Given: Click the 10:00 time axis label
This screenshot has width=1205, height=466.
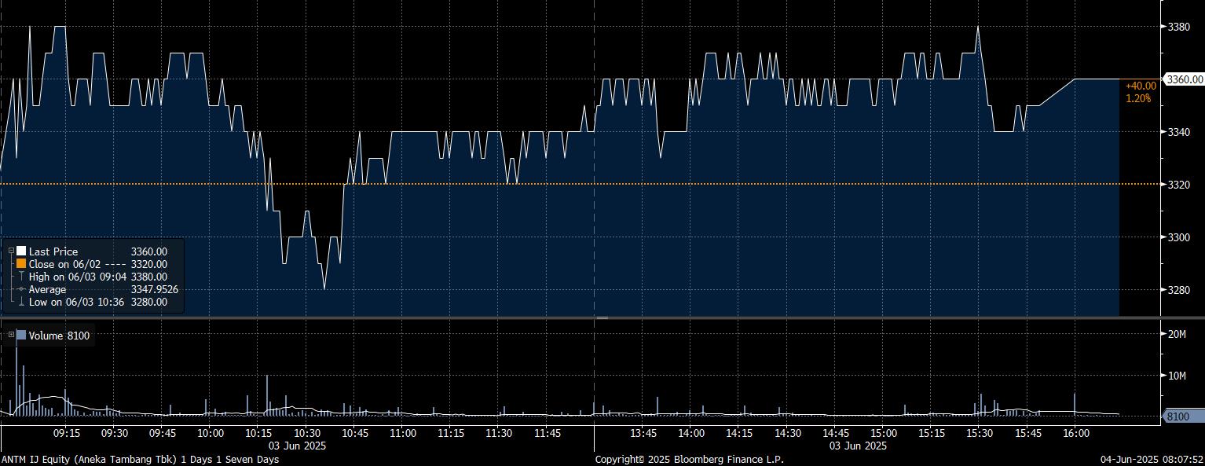Looking at the screenshot, I should pyautogui.click(x=211, y=433).
